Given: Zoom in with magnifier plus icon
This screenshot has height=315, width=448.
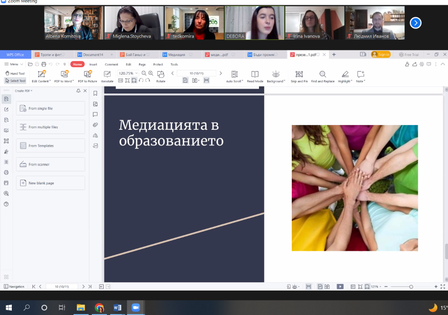Looking at the screenshot, I should [x=151, y=73].
